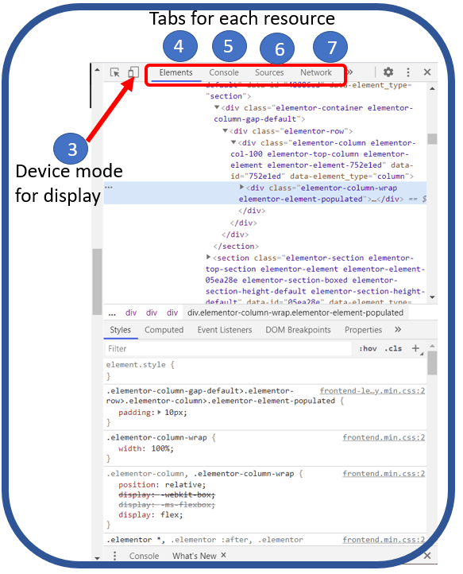Image resolution: width=463 pixels, height=574 pixels.
Task: Switch to the drawer Console tab
Action: pyautogui.click(x=144, y=556)
